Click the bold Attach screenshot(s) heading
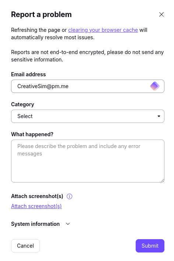174x261 pixels. pyautogui.click(x=37, y=196)
